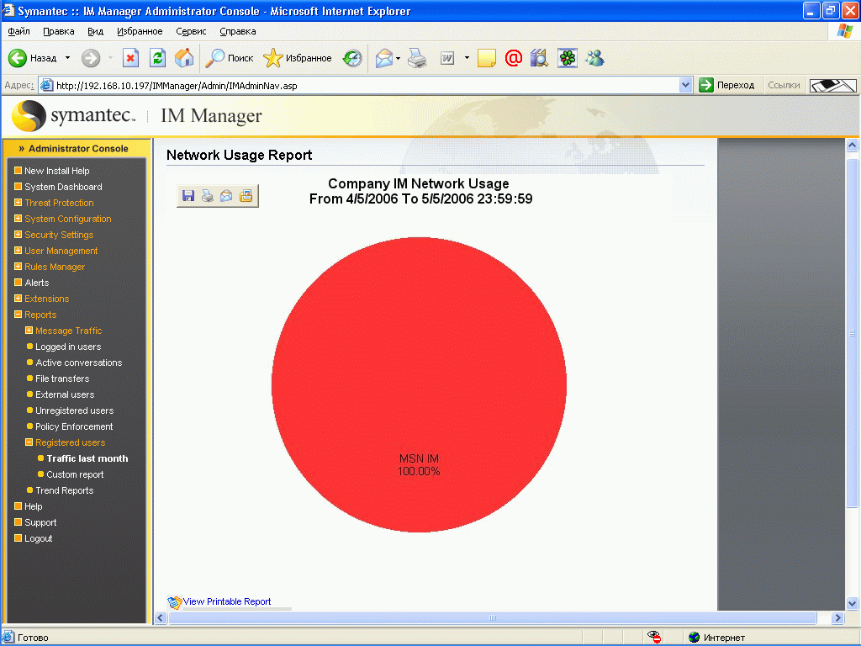Viewport: 861px width, 646px height.
Task: Open Unregistered users report
Action: [74, 410]
